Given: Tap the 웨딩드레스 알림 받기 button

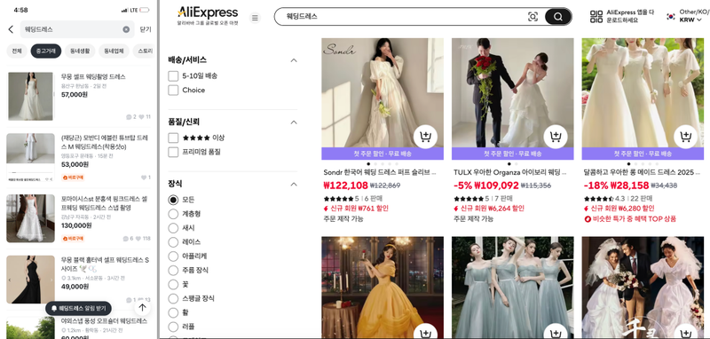Looking at the screenshot, I should pyautogui.click(x=78, y=309).
